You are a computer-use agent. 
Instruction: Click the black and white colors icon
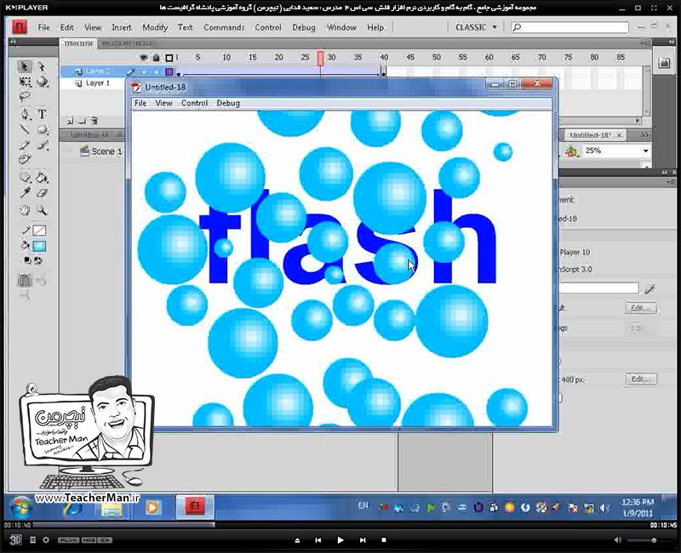pos(27,260)
